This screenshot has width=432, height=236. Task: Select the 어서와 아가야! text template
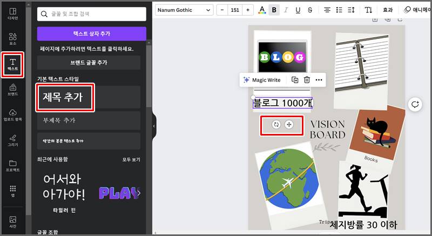click(64, 193)
